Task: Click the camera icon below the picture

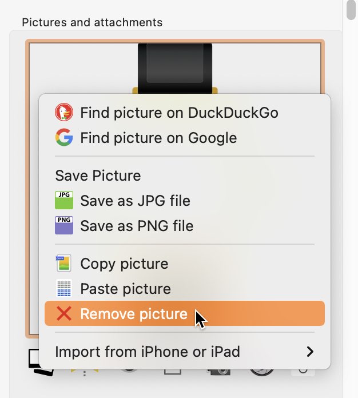Action: [219, 372]
